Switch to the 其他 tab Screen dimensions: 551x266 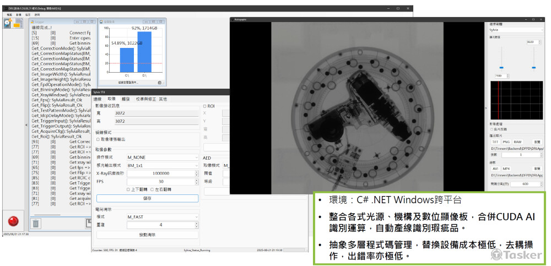[x=163, y=99]
